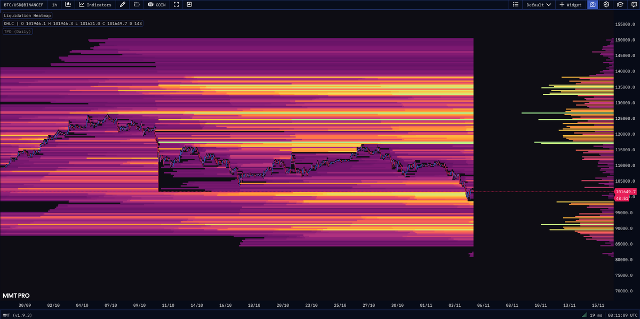
Task: Open the Indicators menu
Action: point(95,5)
